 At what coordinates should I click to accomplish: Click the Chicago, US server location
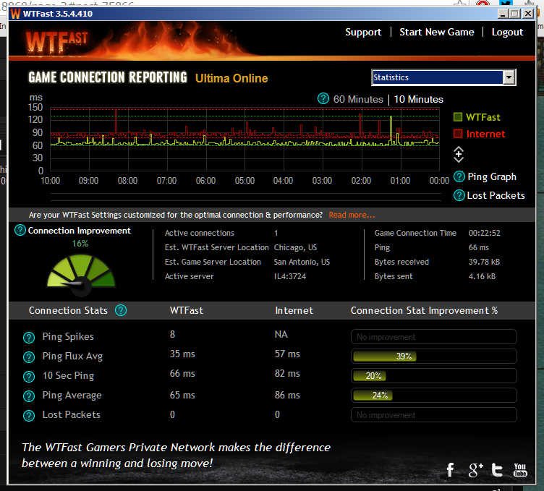(x=295, y=247)
